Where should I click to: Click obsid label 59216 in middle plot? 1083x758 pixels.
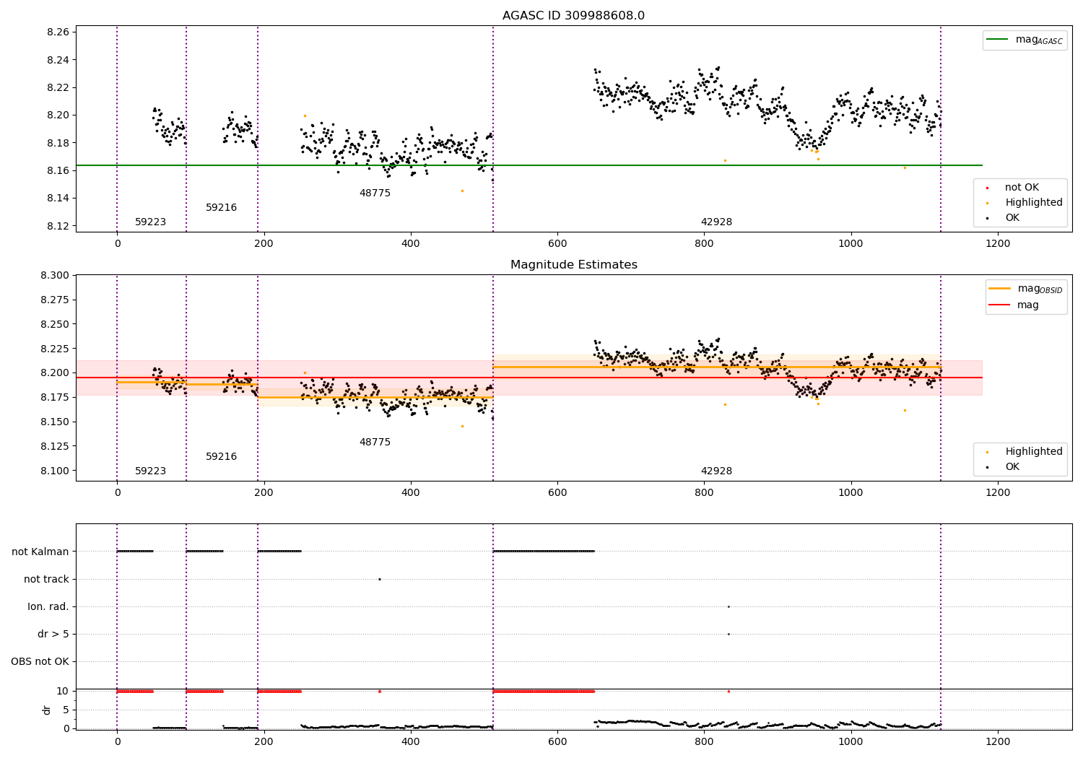coord(221,456)
